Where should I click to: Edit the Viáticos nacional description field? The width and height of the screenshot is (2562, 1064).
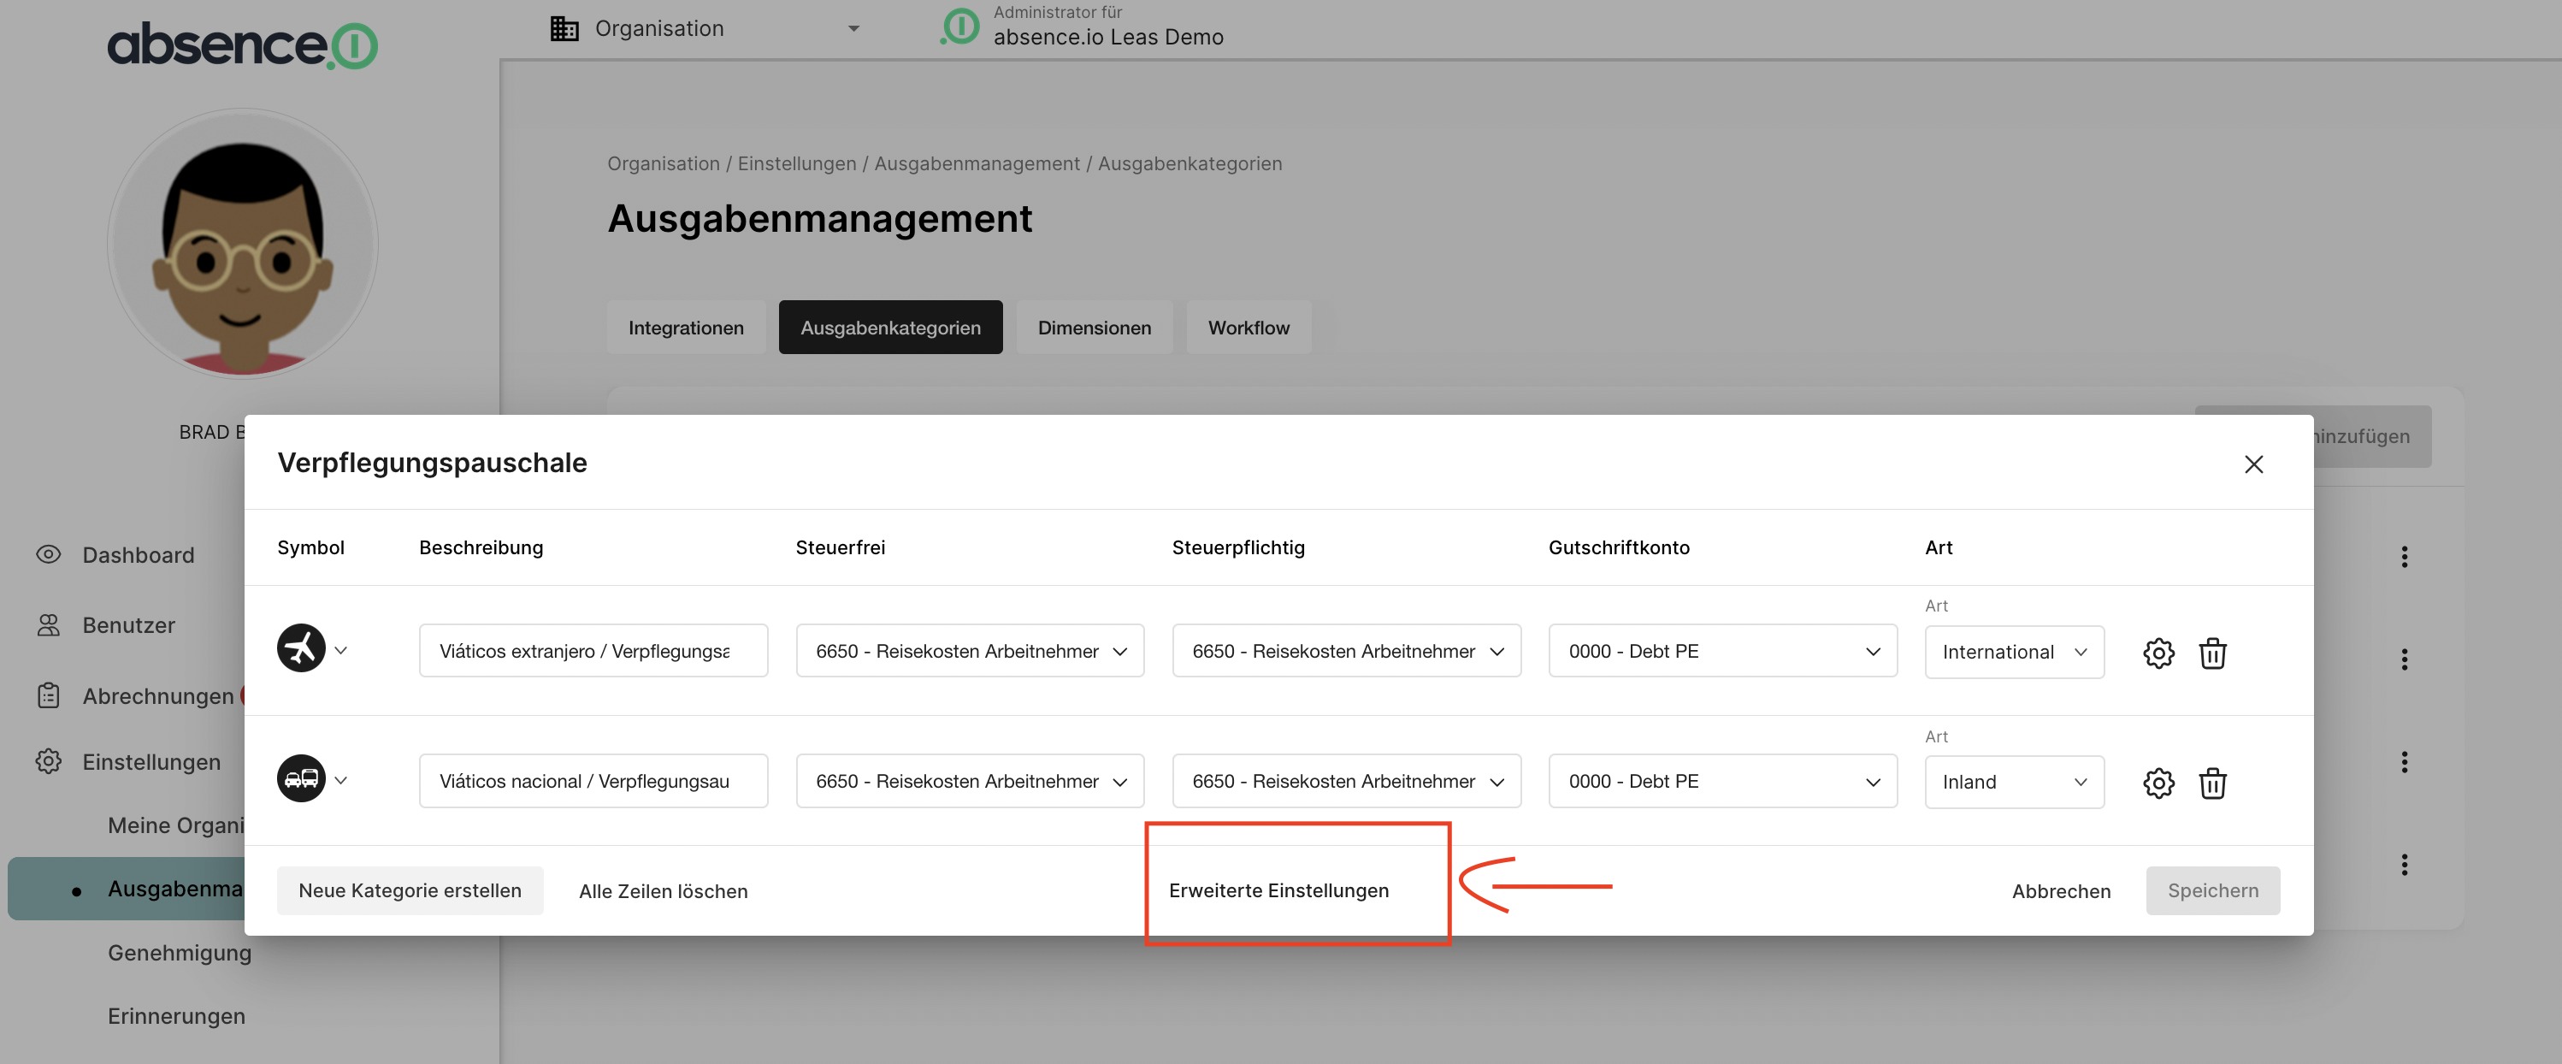593,781
